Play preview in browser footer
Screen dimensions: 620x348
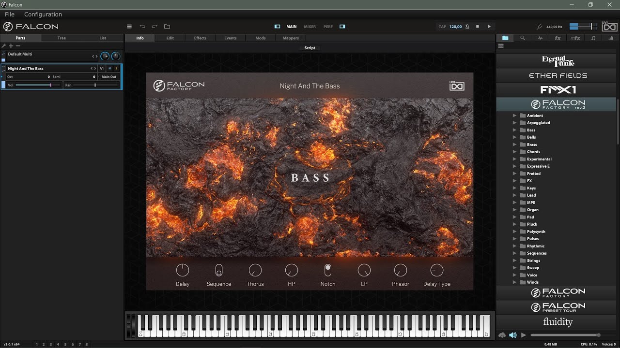(x=524, y=335)
